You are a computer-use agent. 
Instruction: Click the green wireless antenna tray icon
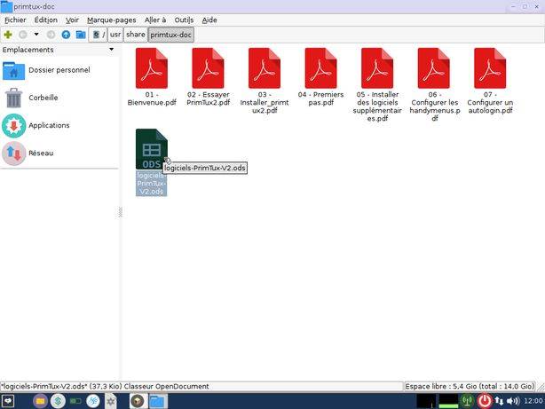[x=468, y=401]
